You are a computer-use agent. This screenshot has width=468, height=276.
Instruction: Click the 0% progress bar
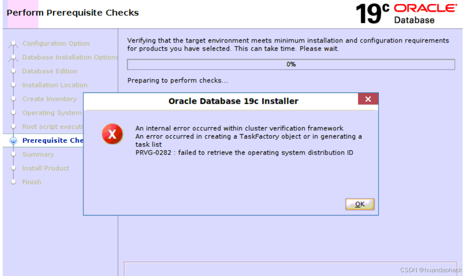click(291, 64)
